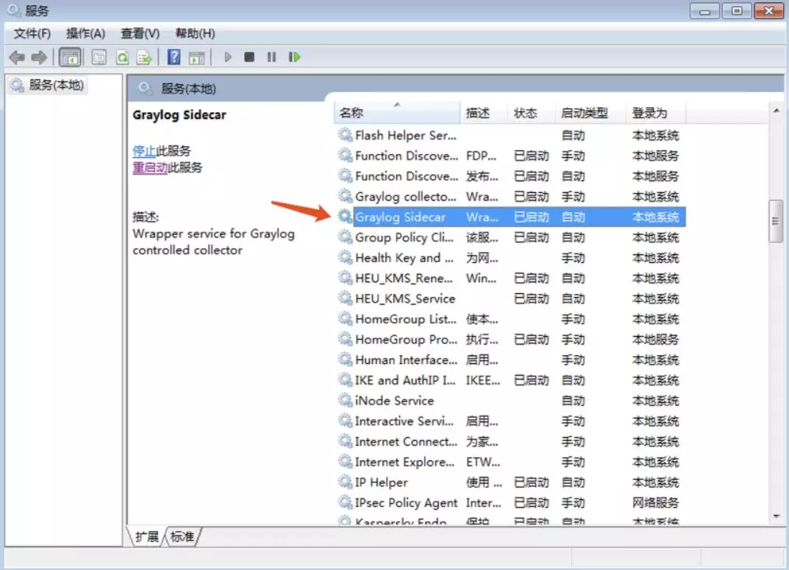Toggle the show/hide console tree icon
The height and width of the screenshot is (570, 789).
(x=68, y=56)
